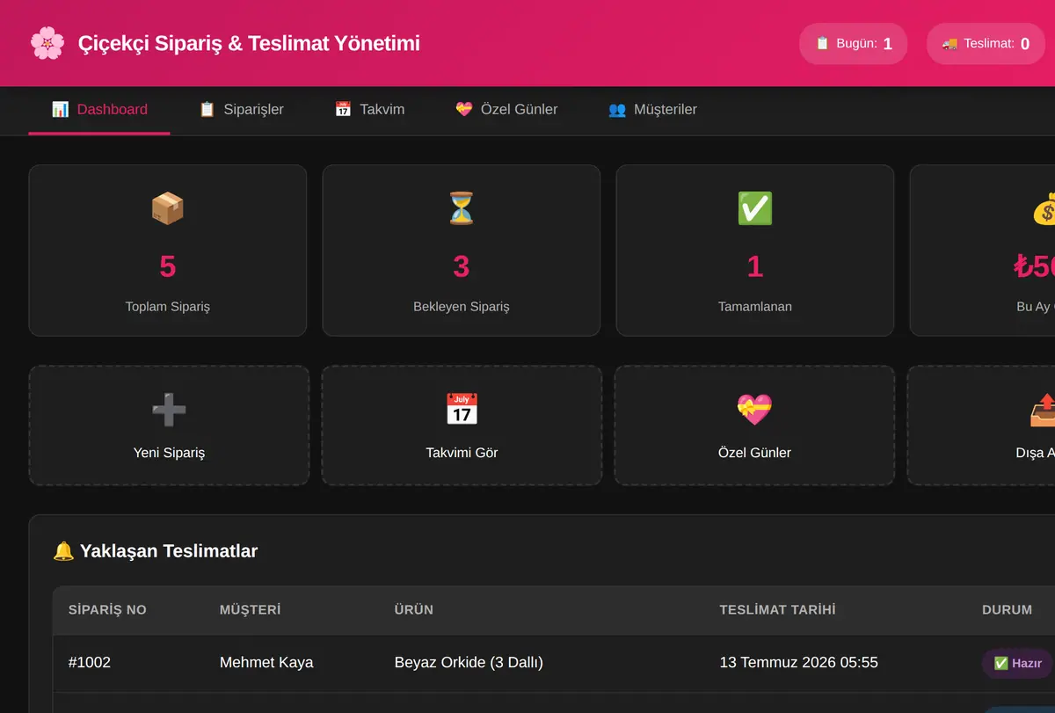Click the outbox export icon

pyautogui.click(x=1043, y=410)
